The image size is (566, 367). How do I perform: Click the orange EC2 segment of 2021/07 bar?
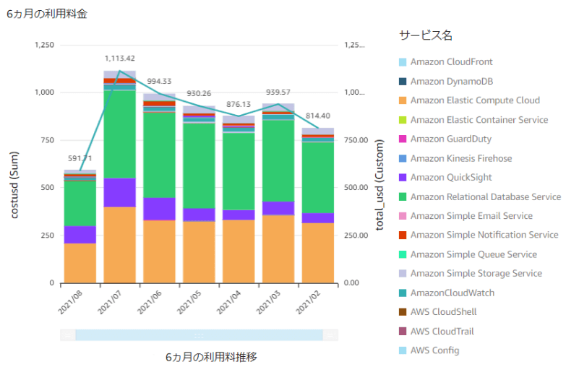tap(120, 244)
